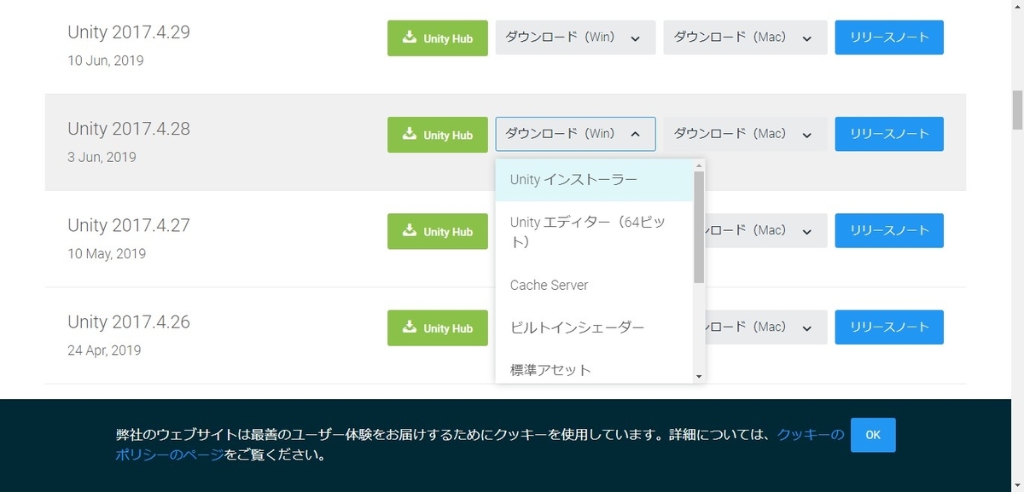
Task: Click the download icon on Unity 2017.4.27 Hub button
Action: tap(410, 230)
